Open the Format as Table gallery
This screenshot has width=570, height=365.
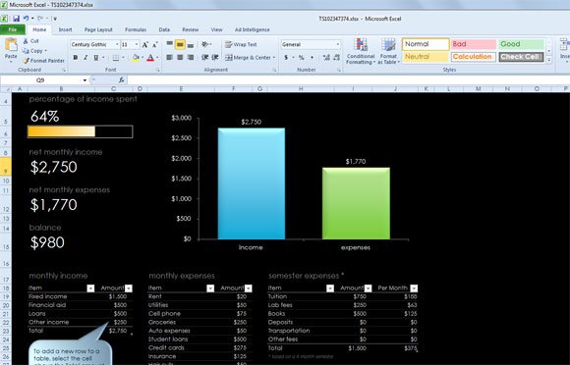388,52
